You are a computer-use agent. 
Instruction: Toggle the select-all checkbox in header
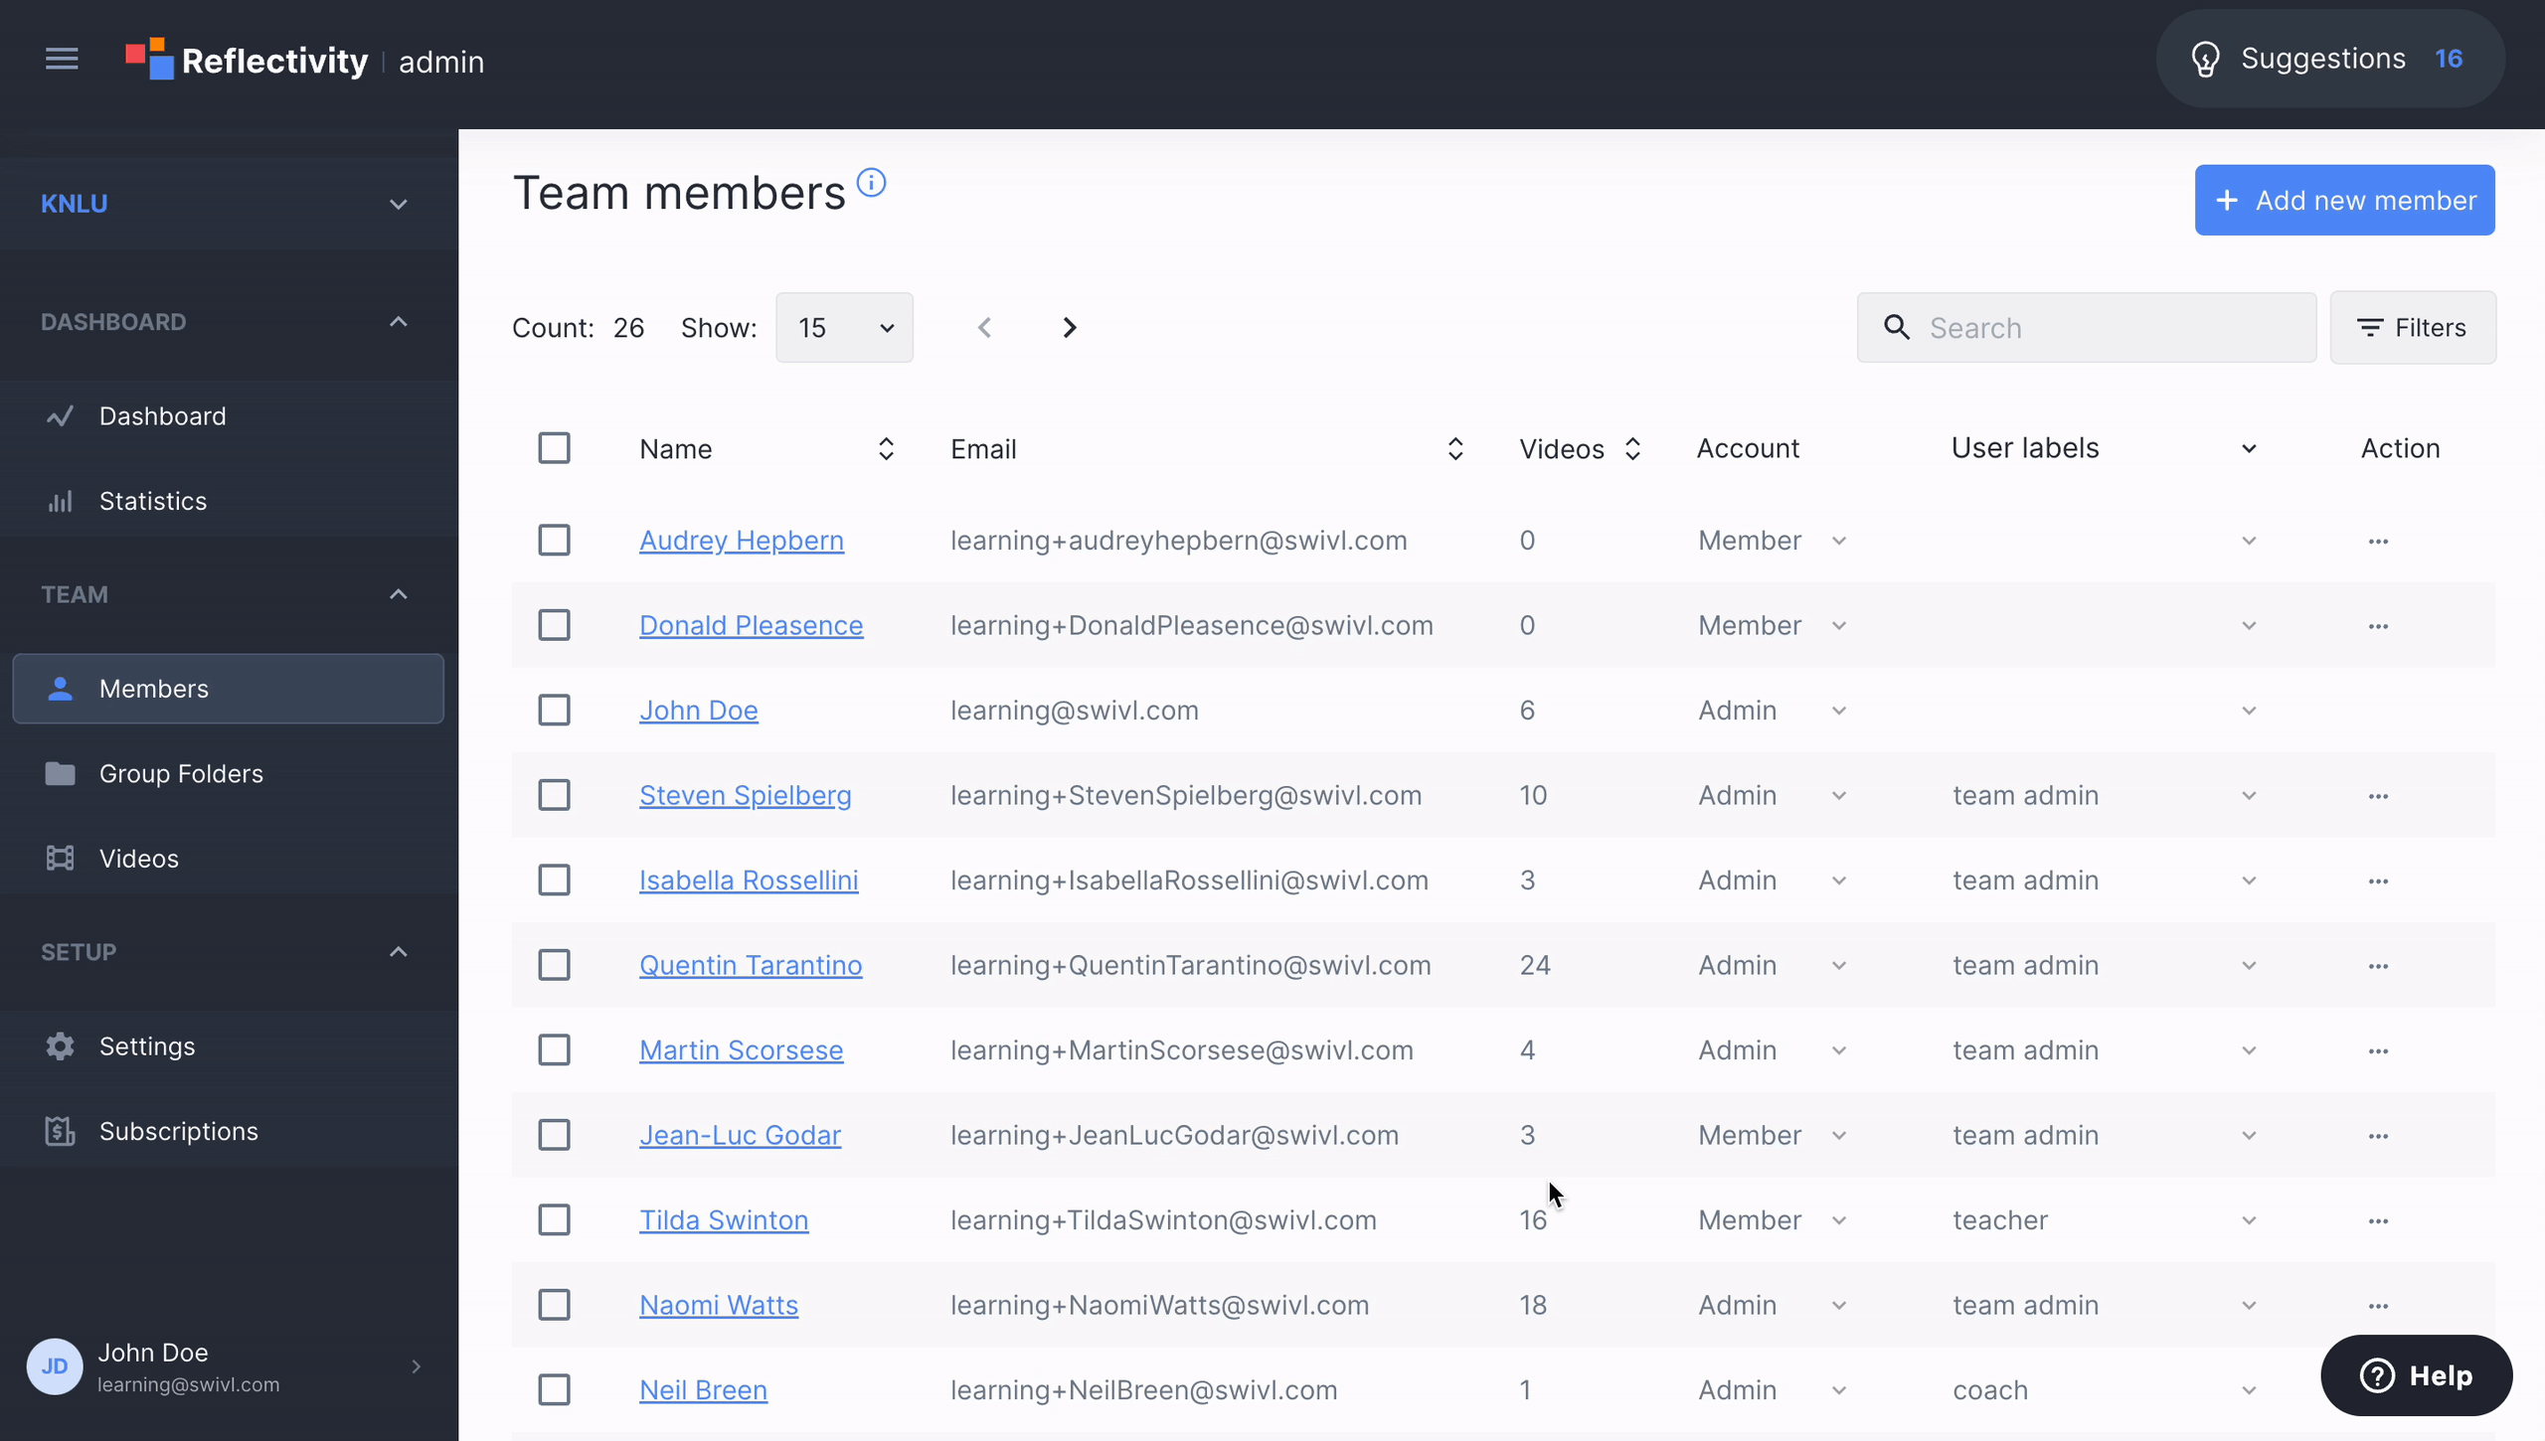[554, 447]
